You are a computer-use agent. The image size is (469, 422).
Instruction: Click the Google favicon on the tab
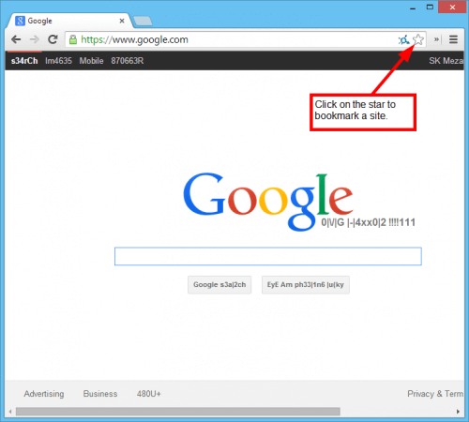pyautogui.click(x=20, y=21)
